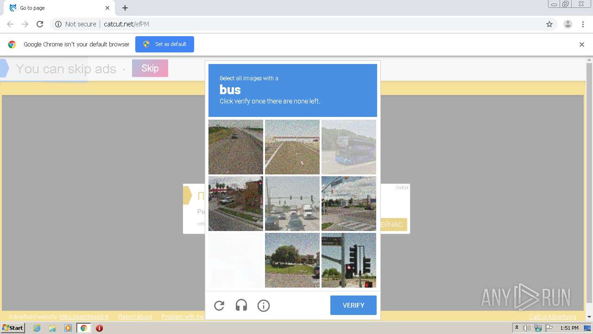View site information Not secure
593x334 pixels.
click(76, 24)
